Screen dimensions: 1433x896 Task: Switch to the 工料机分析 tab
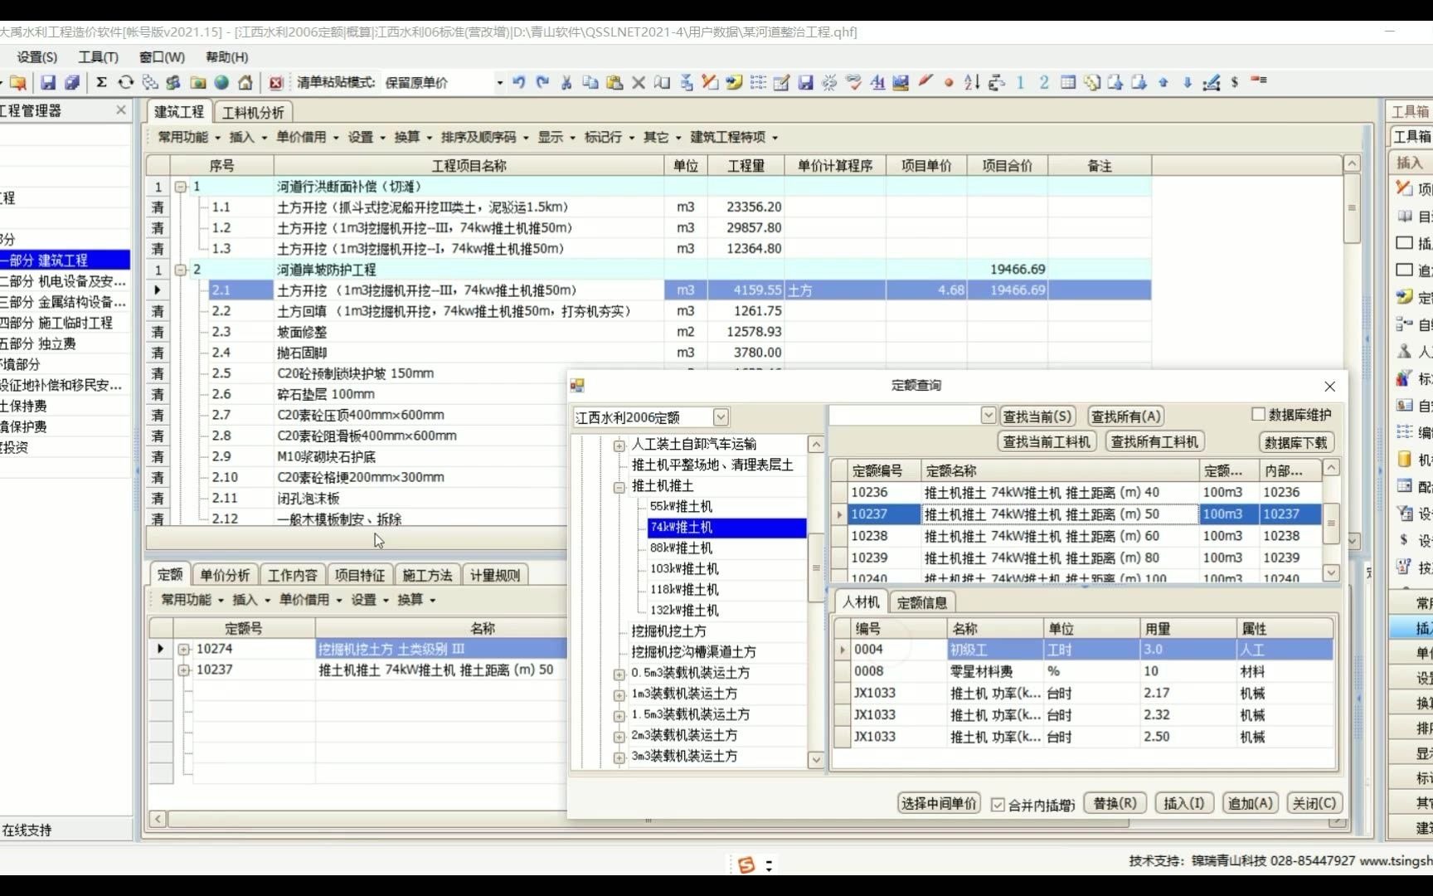[x=255, y=110]
